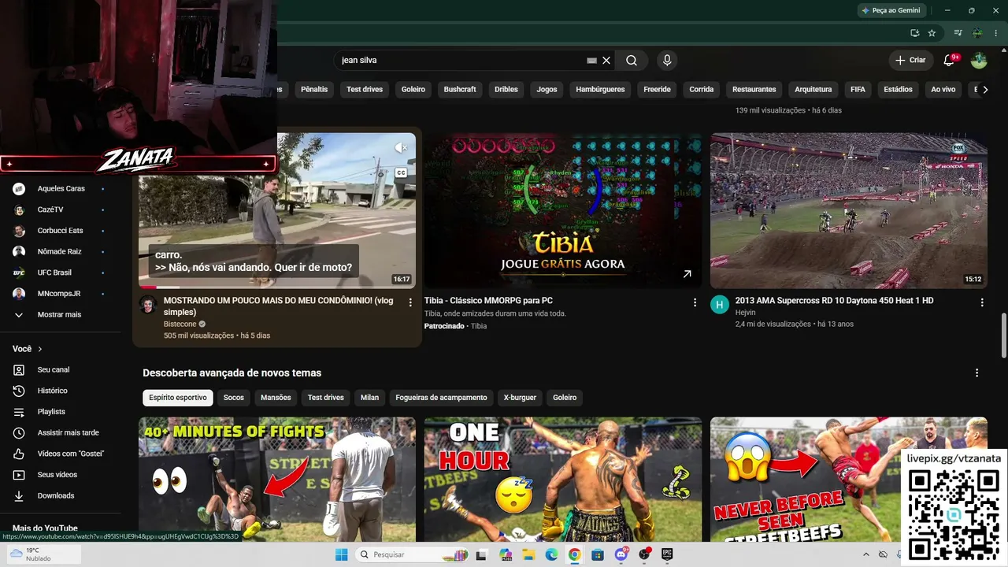Open the Corbucci Eats channel subscription
The image size is (1008, 567).
[x=60, y=231]
